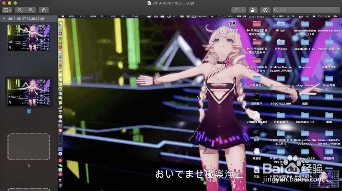Click the highlighted page number 2 label

click(29, 111)
